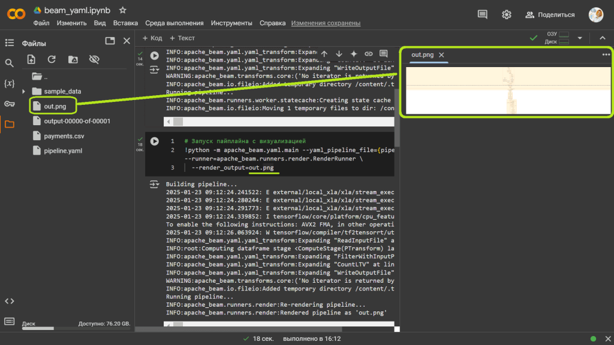Open the Variables {x} panel
Viewport: 614px width, 345px height.
[10, 83]
